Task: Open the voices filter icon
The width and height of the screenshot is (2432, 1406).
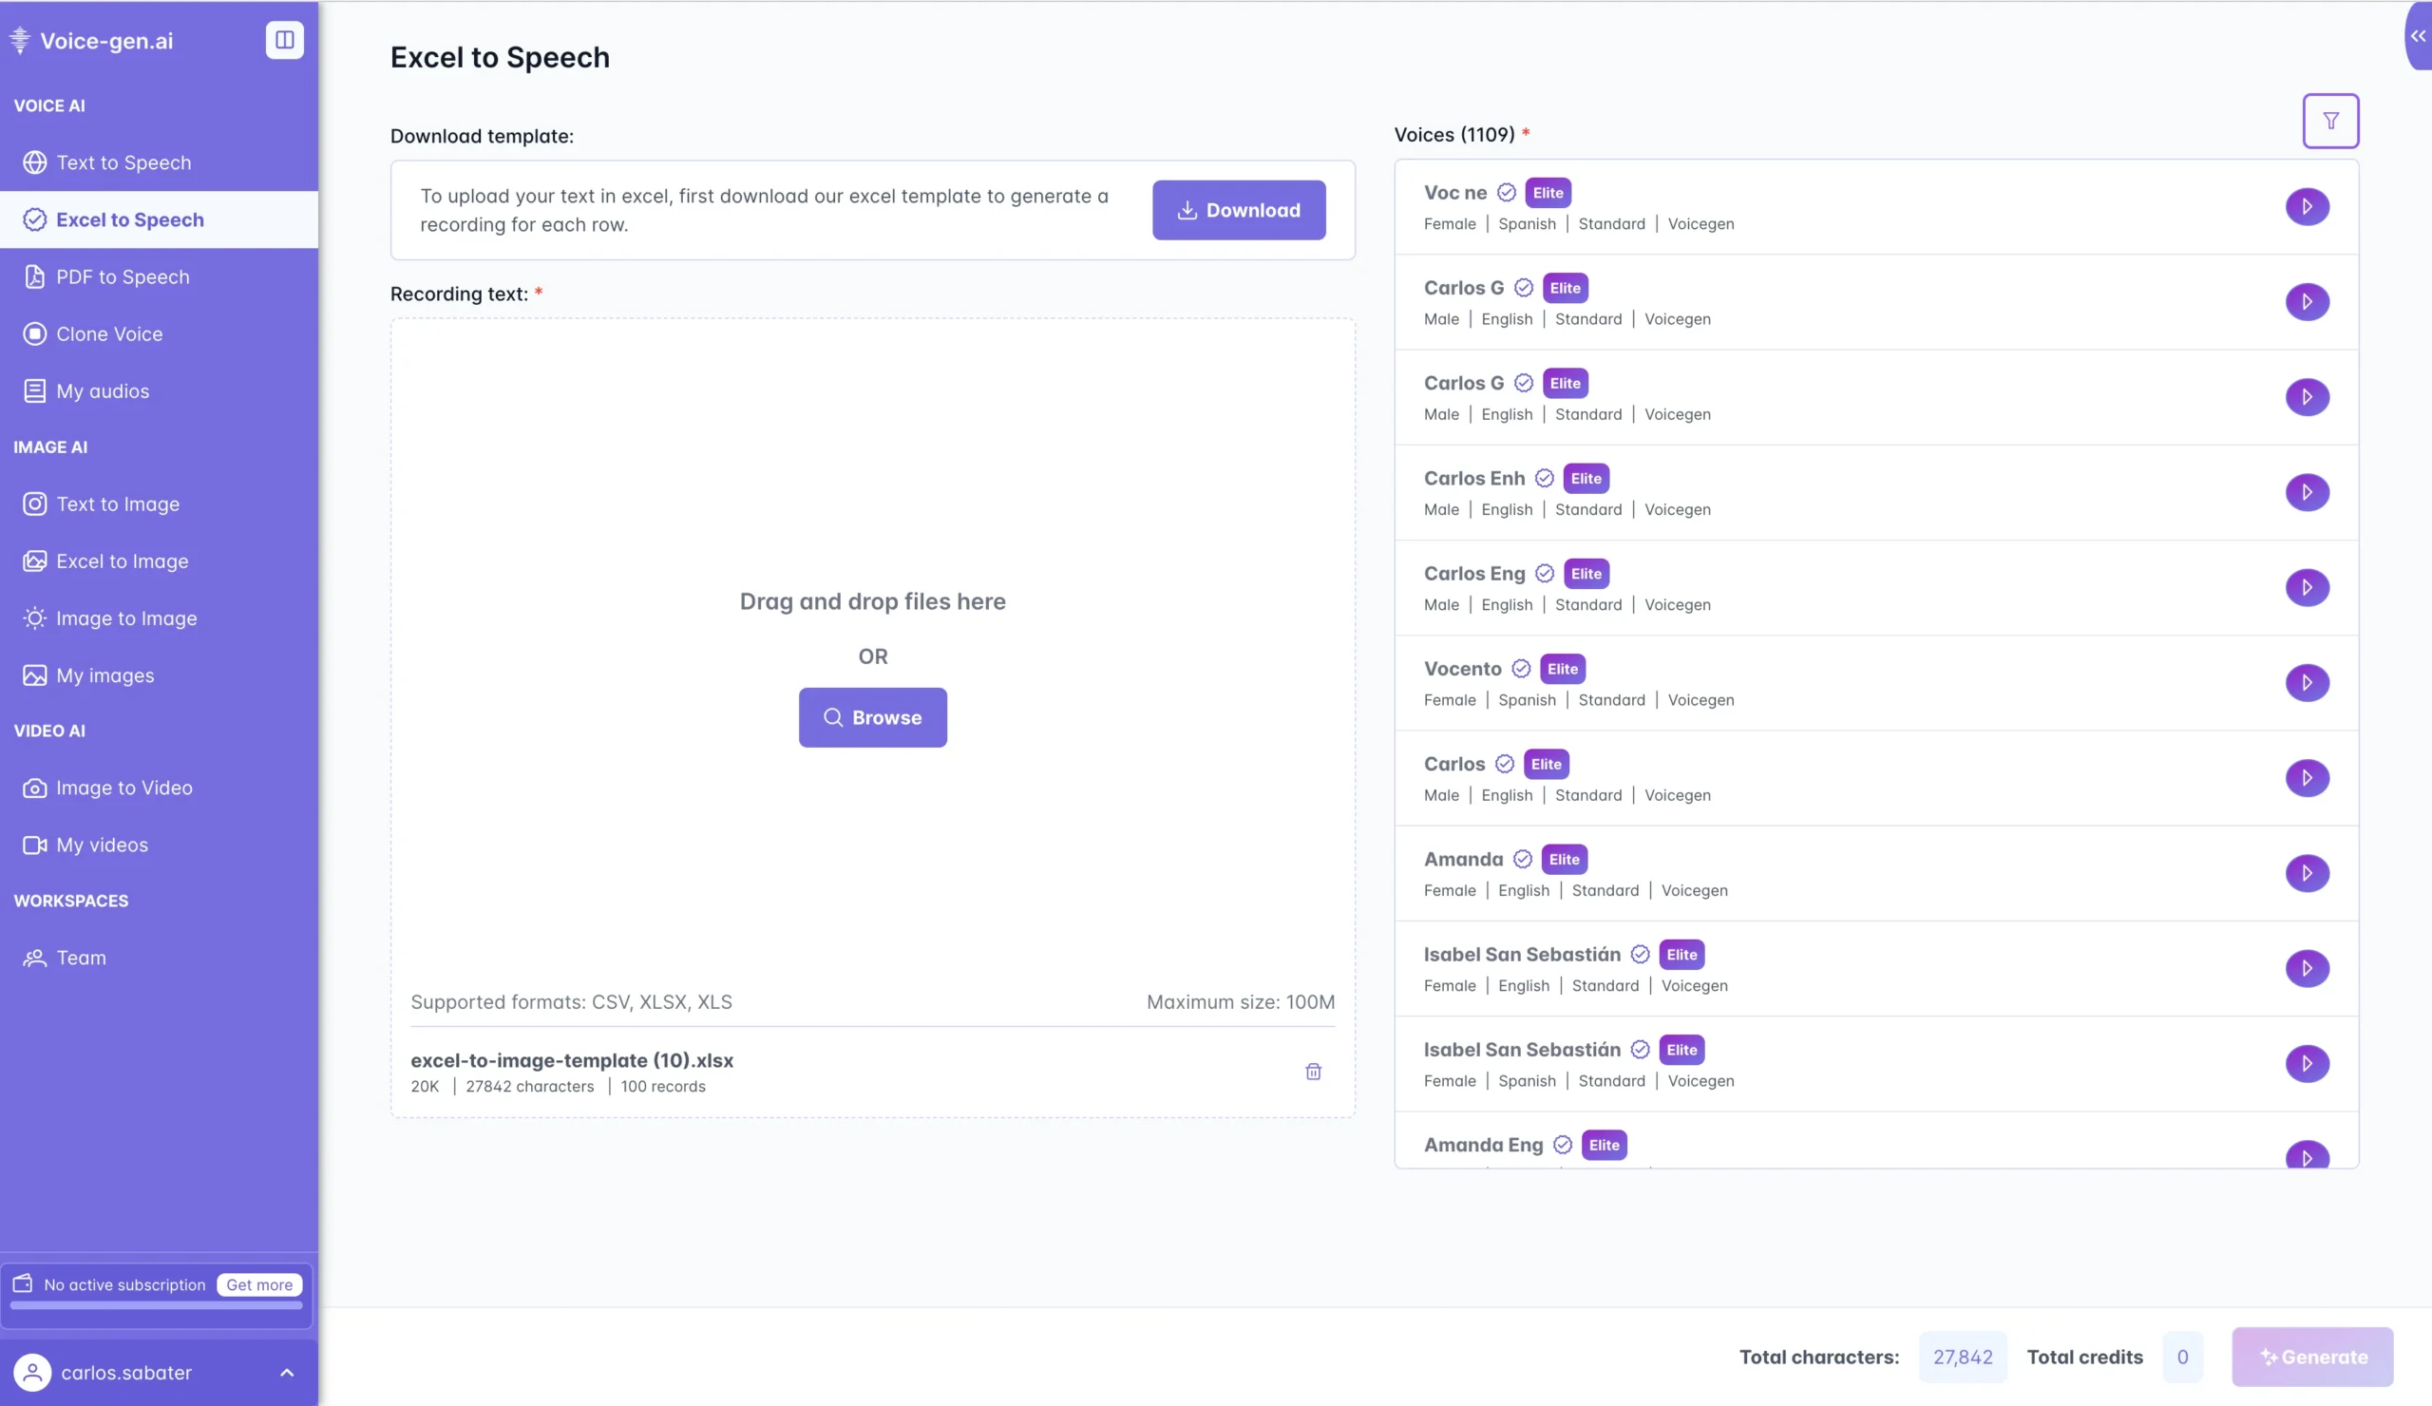Action: 2329,121
